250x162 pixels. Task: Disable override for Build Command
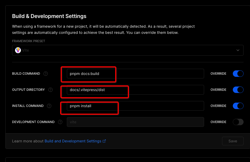pyautogui.click(x=238, y=74)
